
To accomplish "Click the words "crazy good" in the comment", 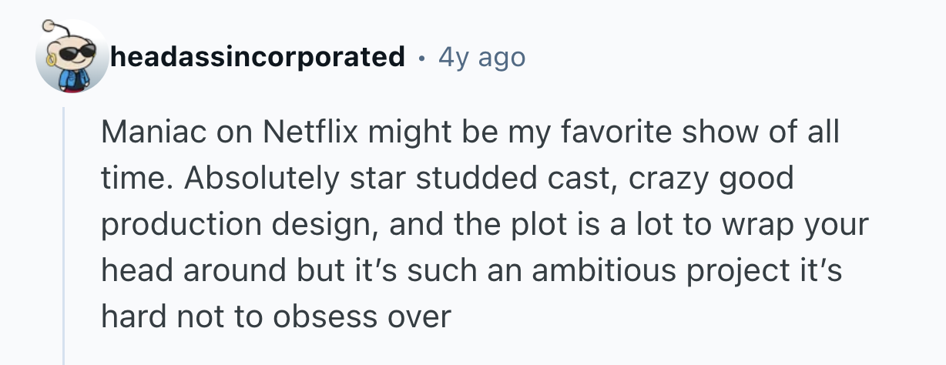I will pos(711,179).
